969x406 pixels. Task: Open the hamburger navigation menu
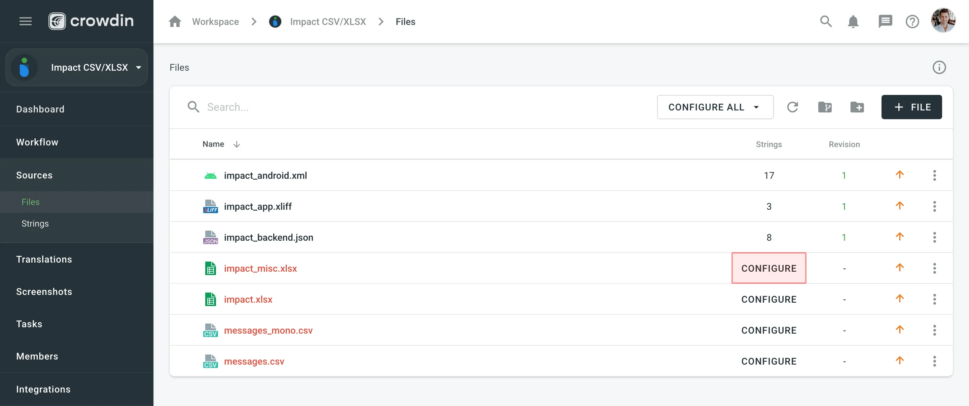(25, 22)
